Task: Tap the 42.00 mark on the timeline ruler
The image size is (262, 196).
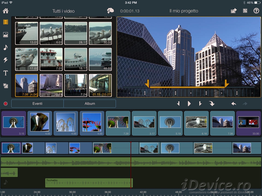Action: [143, 192]
